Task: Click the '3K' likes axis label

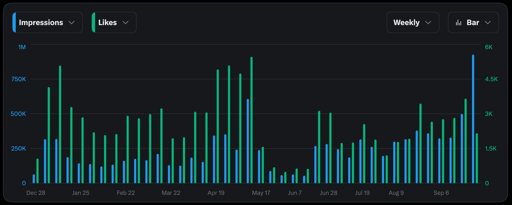Action: point(489,114)
